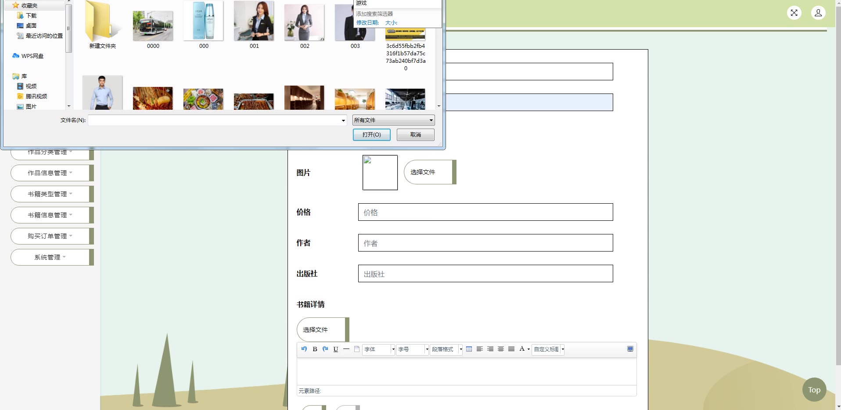
Task: Select 腾讯视频 in the navigation pane
Action: tap(32, 96)
